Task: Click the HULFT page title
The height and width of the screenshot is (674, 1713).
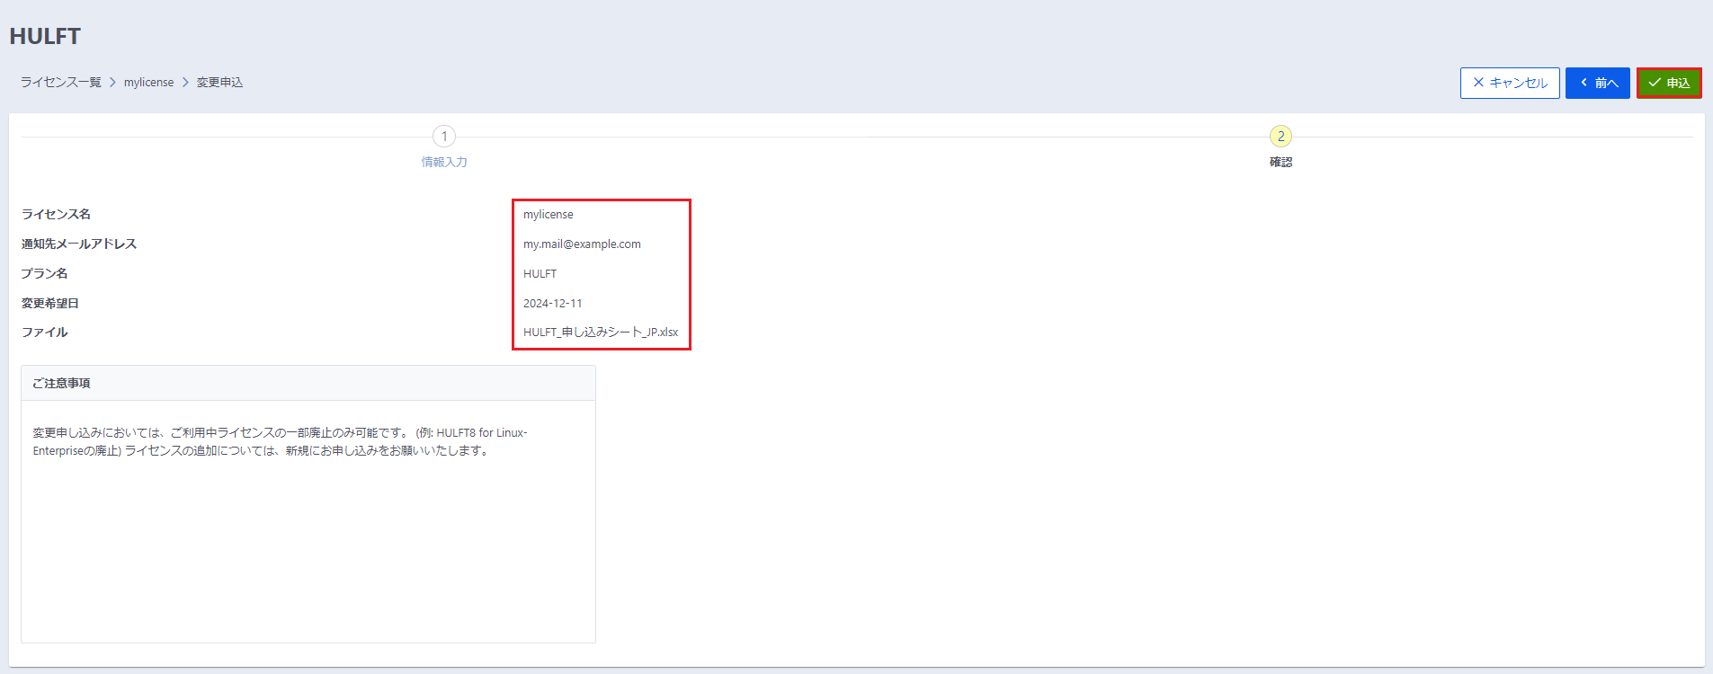Action: (x=45, y=37)
